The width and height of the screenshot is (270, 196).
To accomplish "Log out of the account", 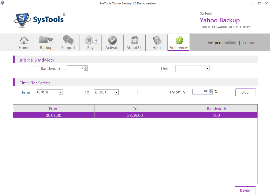I will pos(249,43).
